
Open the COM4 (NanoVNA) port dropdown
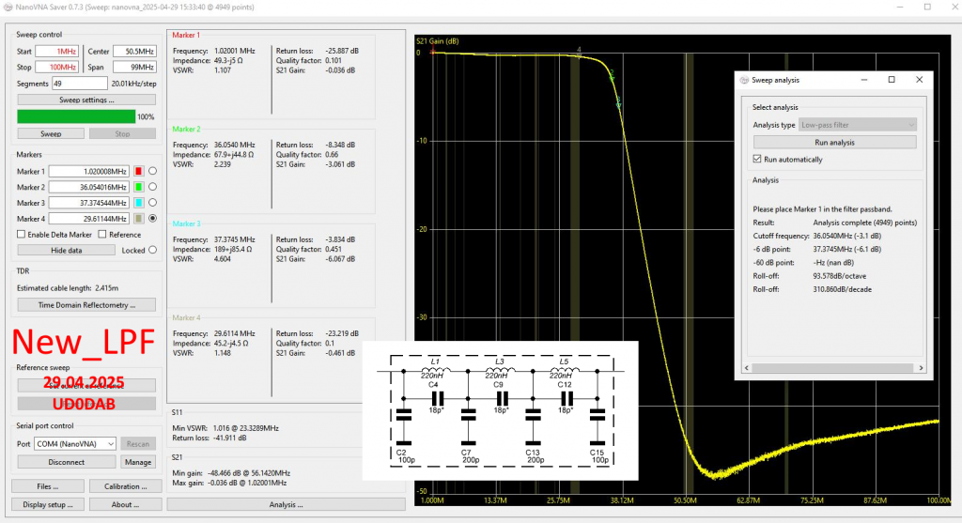click(75, 444)
